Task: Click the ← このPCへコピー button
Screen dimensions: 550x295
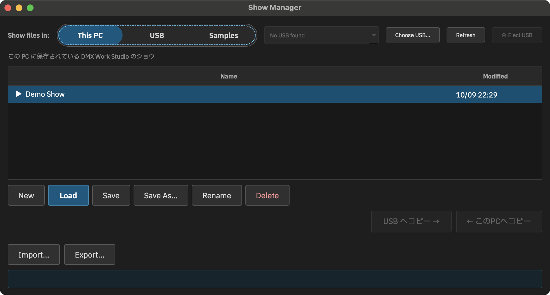Action: (499, 221)
